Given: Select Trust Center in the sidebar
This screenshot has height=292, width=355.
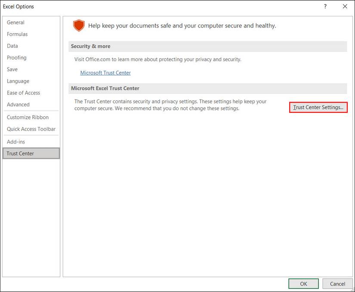Looking at the screenshot, I should pos(20,153).
